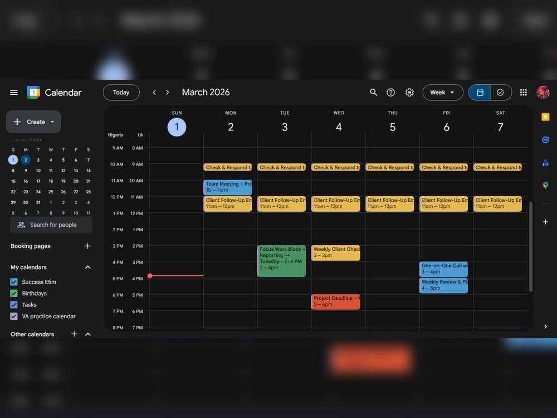This screenshot has height=418, width=557.
Task: Select March 25 in mini calendar
Action: (x=51, y=192)
